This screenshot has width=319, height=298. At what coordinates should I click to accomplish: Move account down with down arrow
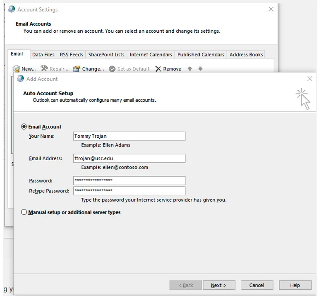tap(200, 69)
